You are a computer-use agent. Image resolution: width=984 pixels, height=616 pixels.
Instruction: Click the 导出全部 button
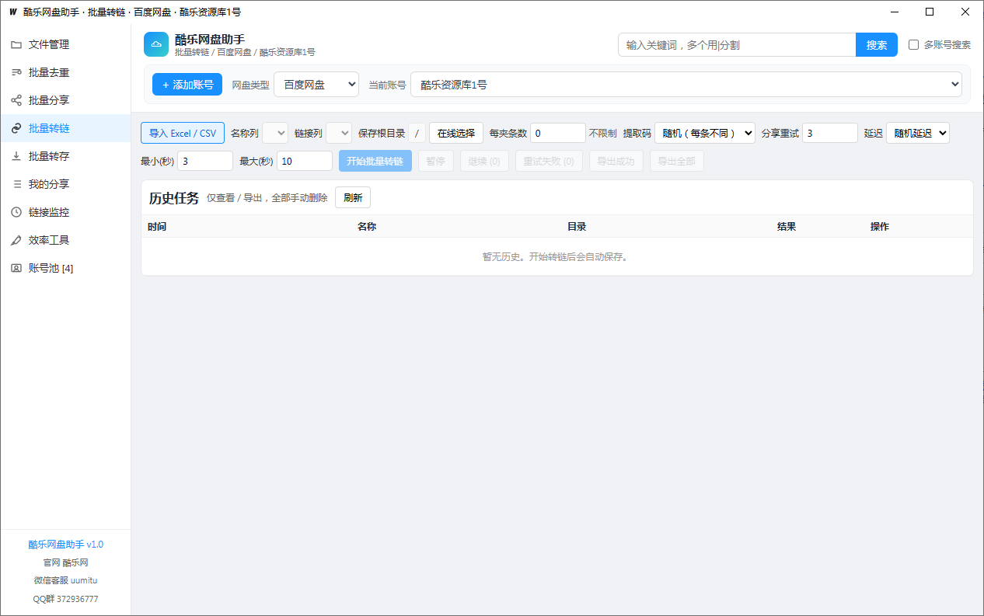[x=677, y=161]
